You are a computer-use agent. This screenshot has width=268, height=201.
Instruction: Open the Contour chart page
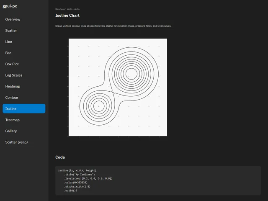(24, 98)
